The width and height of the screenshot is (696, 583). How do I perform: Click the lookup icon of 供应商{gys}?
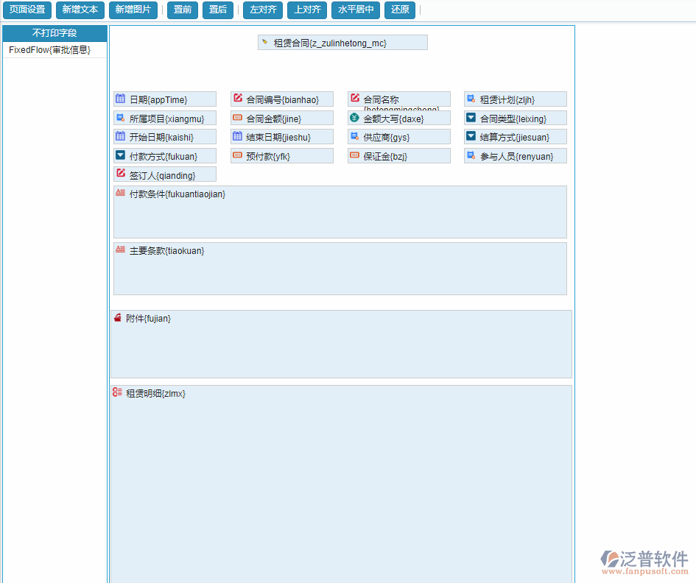(354, 136)
